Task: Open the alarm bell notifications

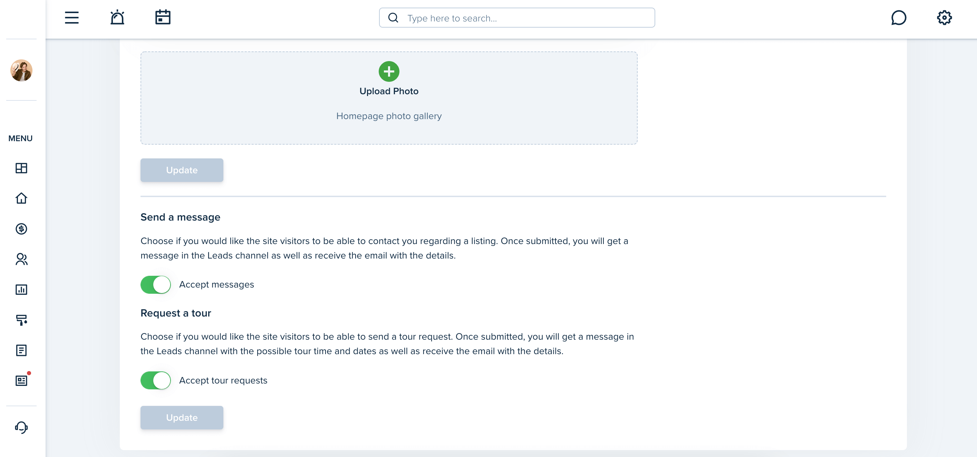Action: tap(117, 18)
